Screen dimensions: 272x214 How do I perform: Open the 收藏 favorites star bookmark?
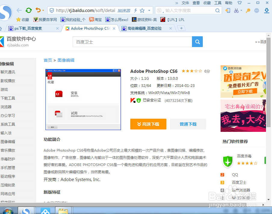tap(23, 19)
